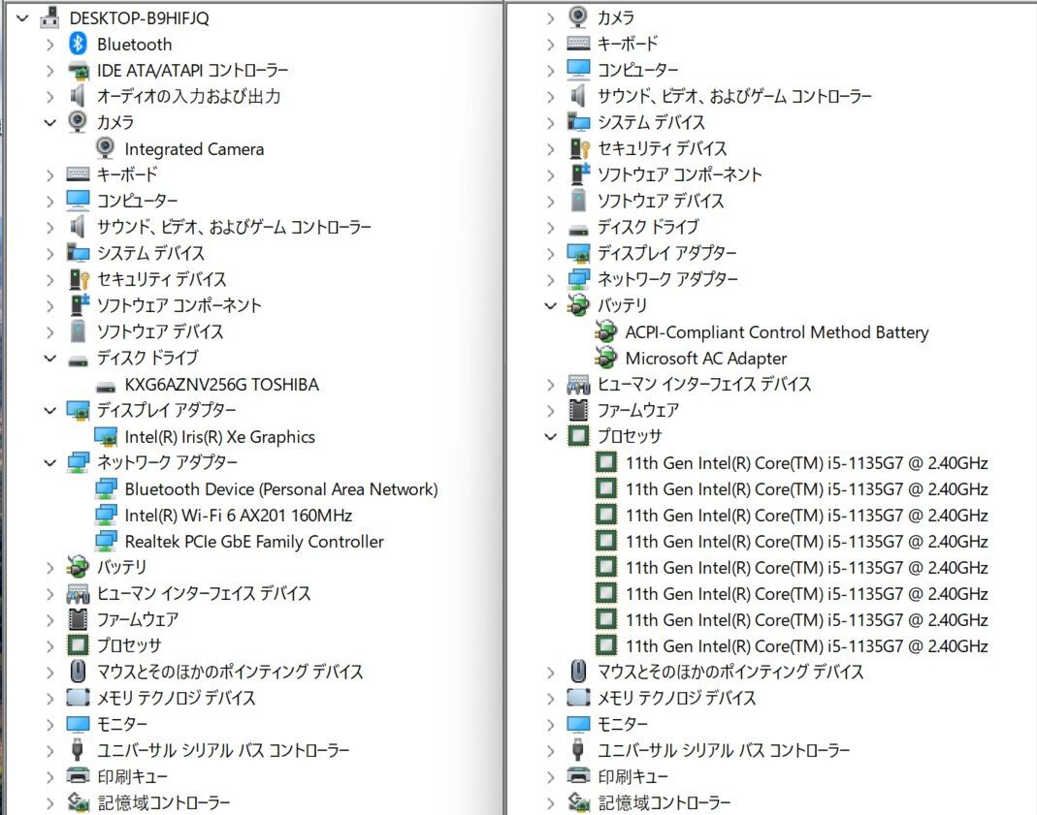1037x815 pixels.
Task: Select 印刷キュー label in right pane
Action: [x=632, y=776]
